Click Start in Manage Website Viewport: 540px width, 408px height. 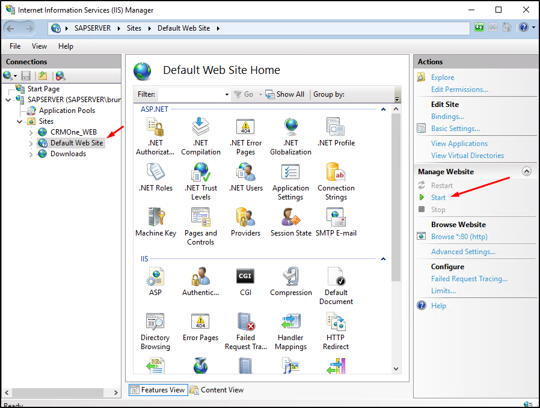pos(438,198)
